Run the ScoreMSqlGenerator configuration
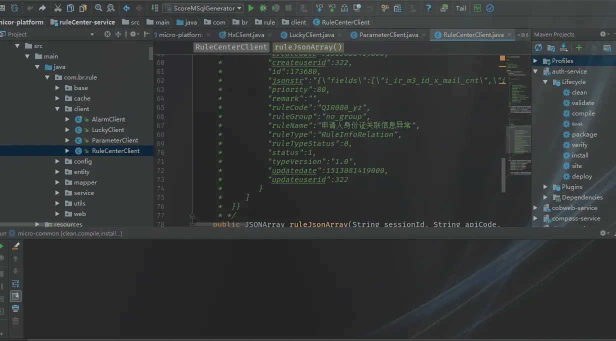 [x=251, y=8]
